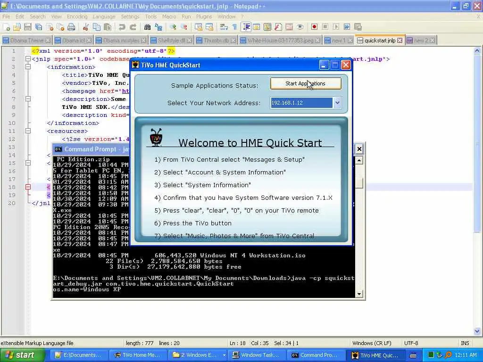Switch to Windows Task Manager taskbar button
The image size is (483, 362).
click(x=256, y=355)
